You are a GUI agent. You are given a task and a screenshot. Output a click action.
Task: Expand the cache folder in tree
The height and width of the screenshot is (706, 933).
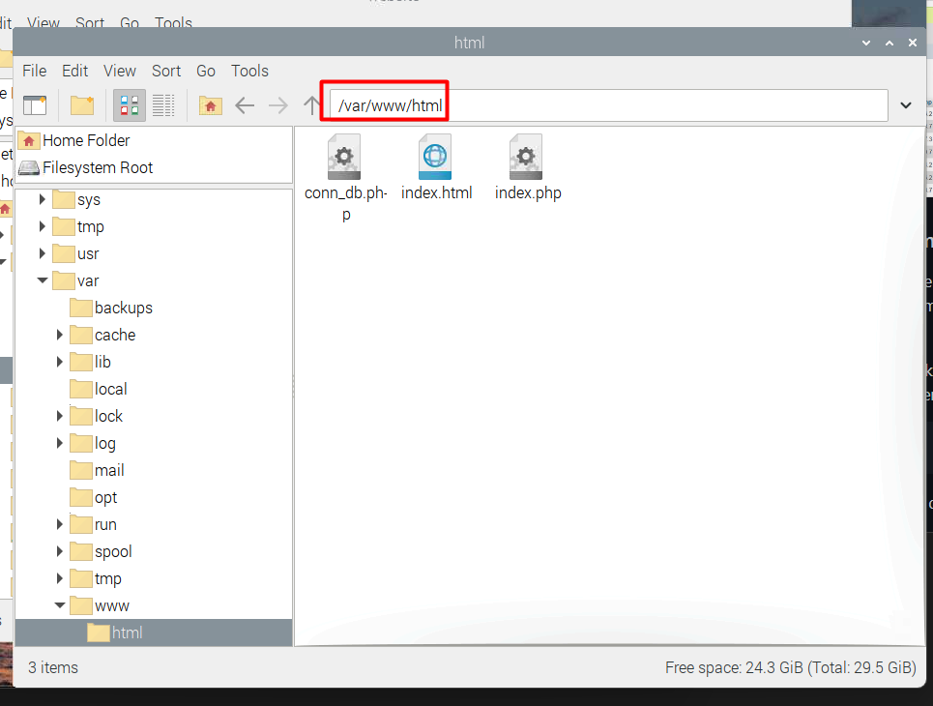(x=60, y=335)
